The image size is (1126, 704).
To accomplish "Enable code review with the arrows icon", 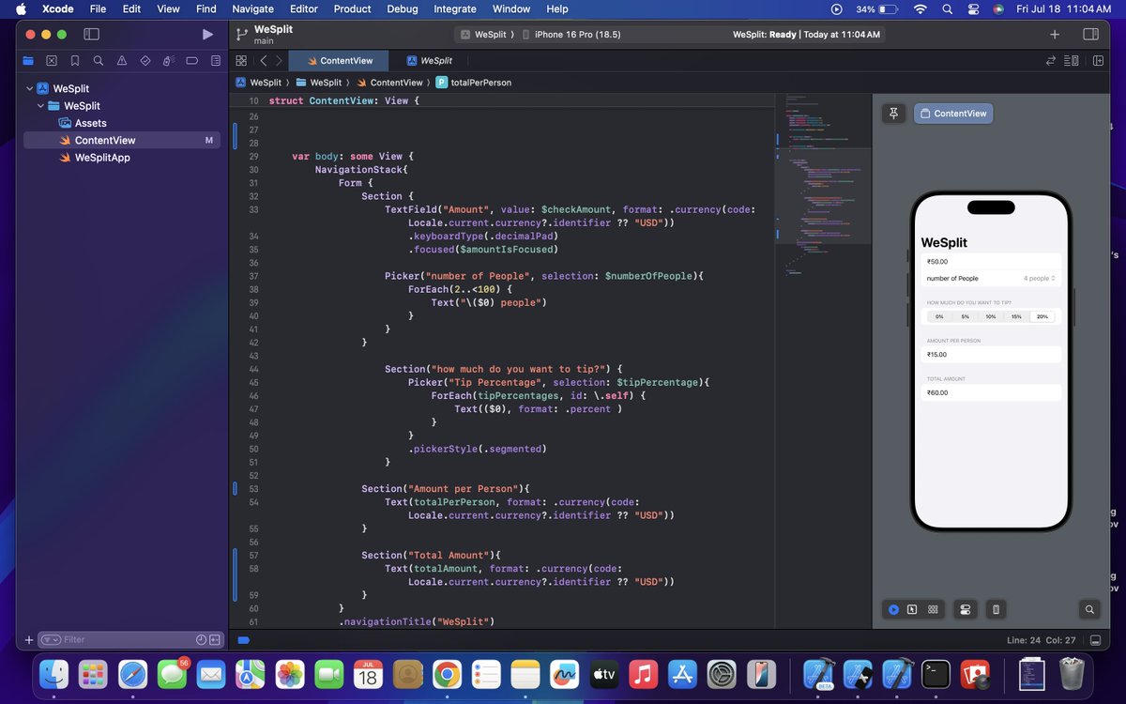I will [x=1051, y=61].
